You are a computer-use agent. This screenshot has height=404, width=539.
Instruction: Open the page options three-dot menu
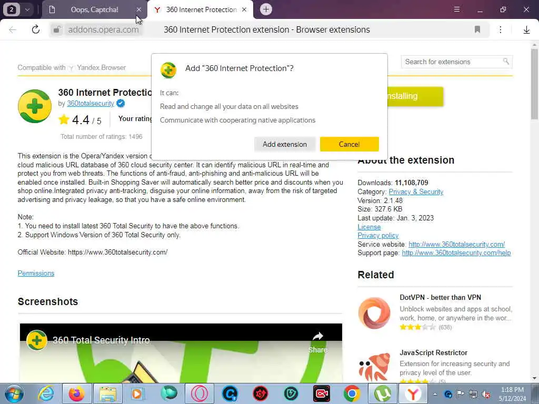pyautogui.click(x=501, y=29)
